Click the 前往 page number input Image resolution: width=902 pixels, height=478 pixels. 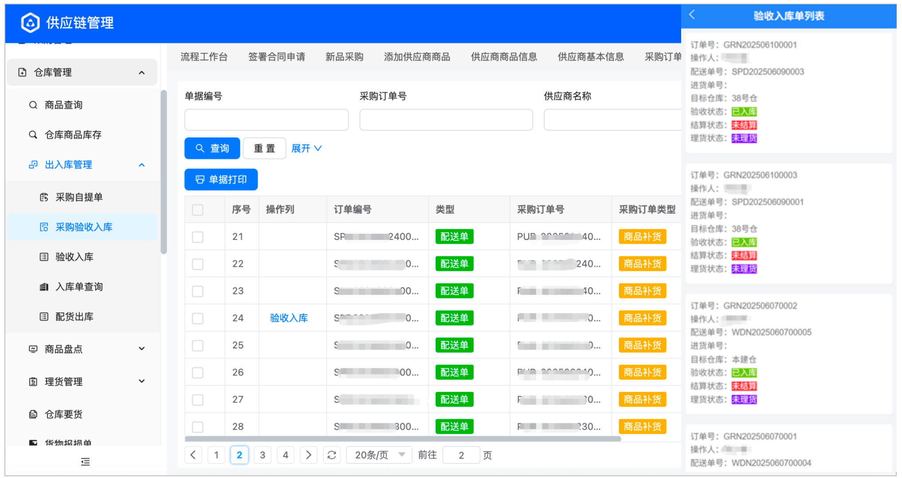pos(461,455)
